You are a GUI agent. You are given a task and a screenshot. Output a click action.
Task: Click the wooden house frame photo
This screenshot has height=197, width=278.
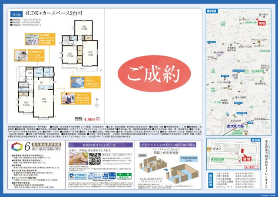coord(78,159)
